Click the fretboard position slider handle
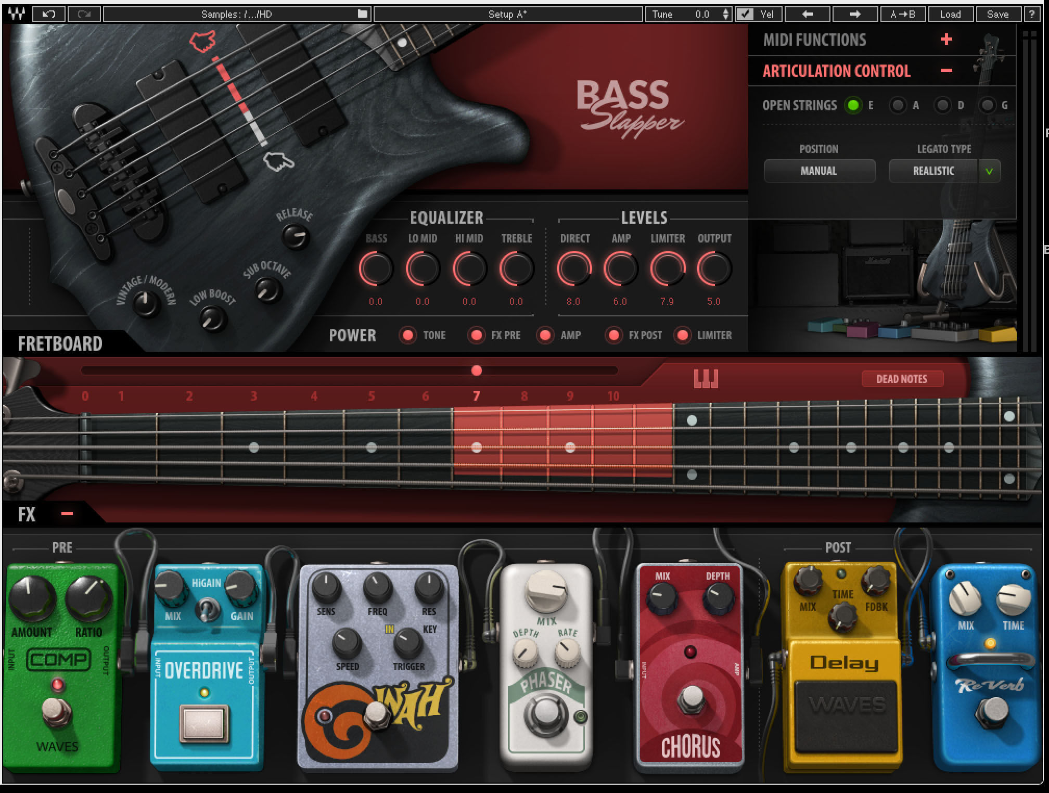The image size is (1049, 793). pos(476,370)
